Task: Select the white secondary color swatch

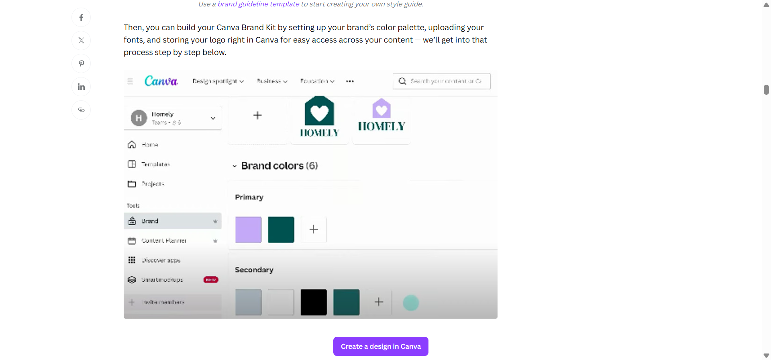Action: tap(281, 302)
